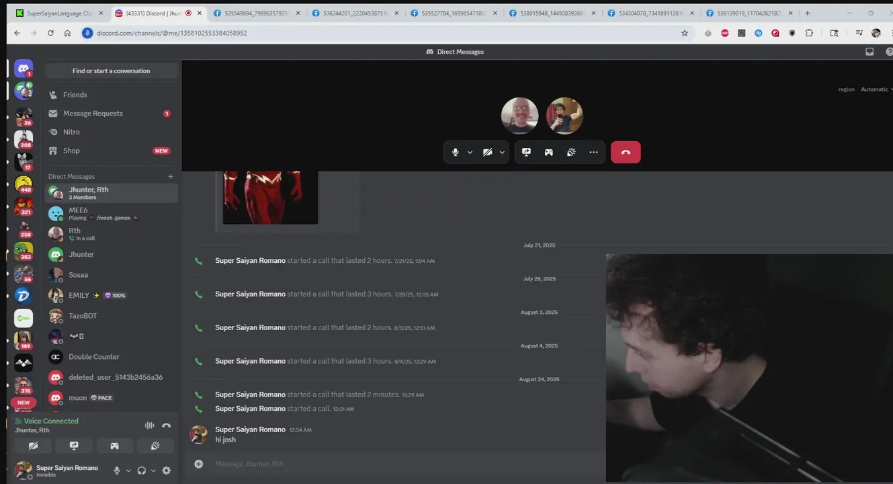Screen dimensions: 893x484
Task: Open the Rth direct message
Action: (112, 234)
